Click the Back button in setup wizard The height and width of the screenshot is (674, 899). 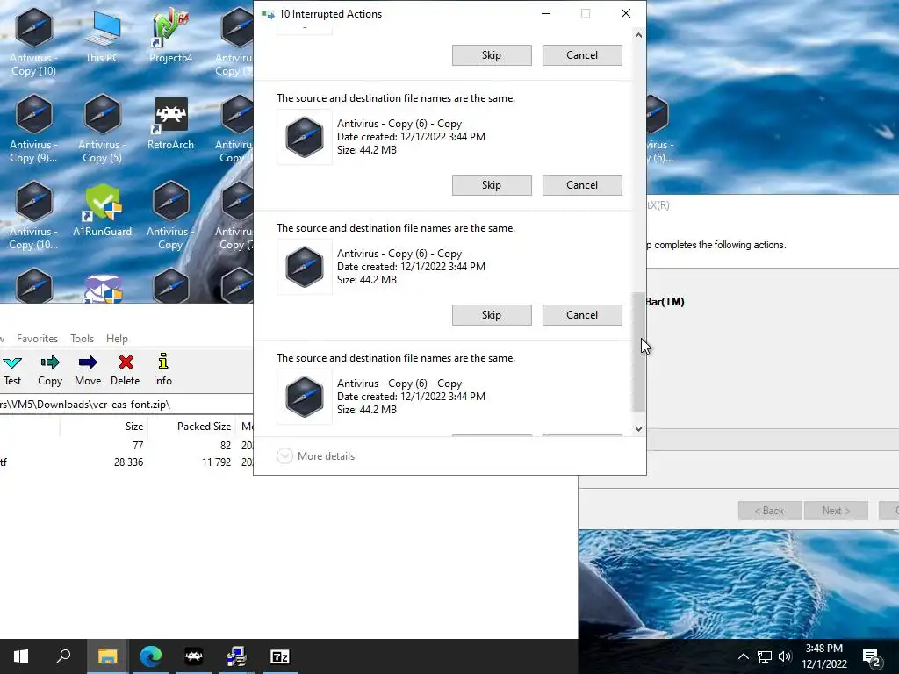coord(769,511)
